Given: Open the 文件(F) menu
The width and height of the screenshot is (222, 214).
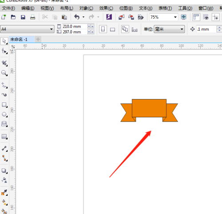Looking at the screenshot, I should click(x=8, y=8).
